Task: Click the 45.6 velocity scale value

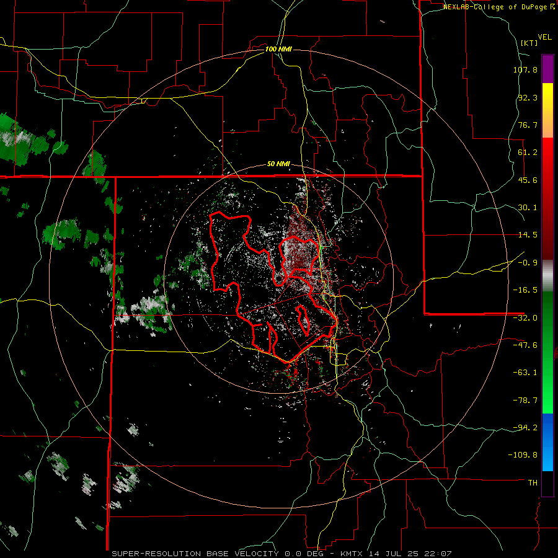Action: point(528,180)
